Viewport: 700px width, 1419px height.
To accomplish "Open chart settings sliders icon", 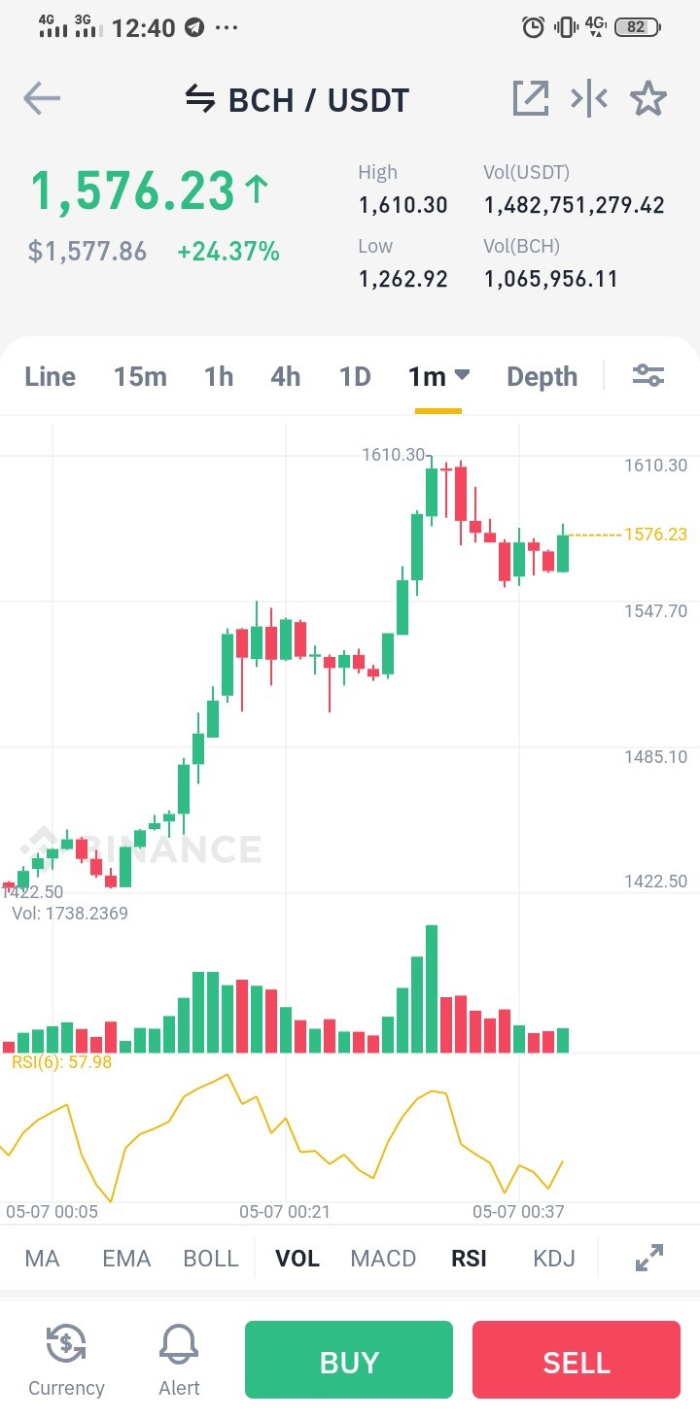I will click(648, 375).
